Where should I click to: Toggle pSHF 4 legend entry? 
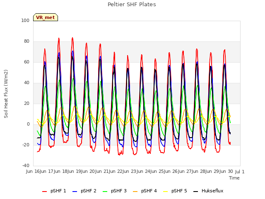[x=145, y=191]
